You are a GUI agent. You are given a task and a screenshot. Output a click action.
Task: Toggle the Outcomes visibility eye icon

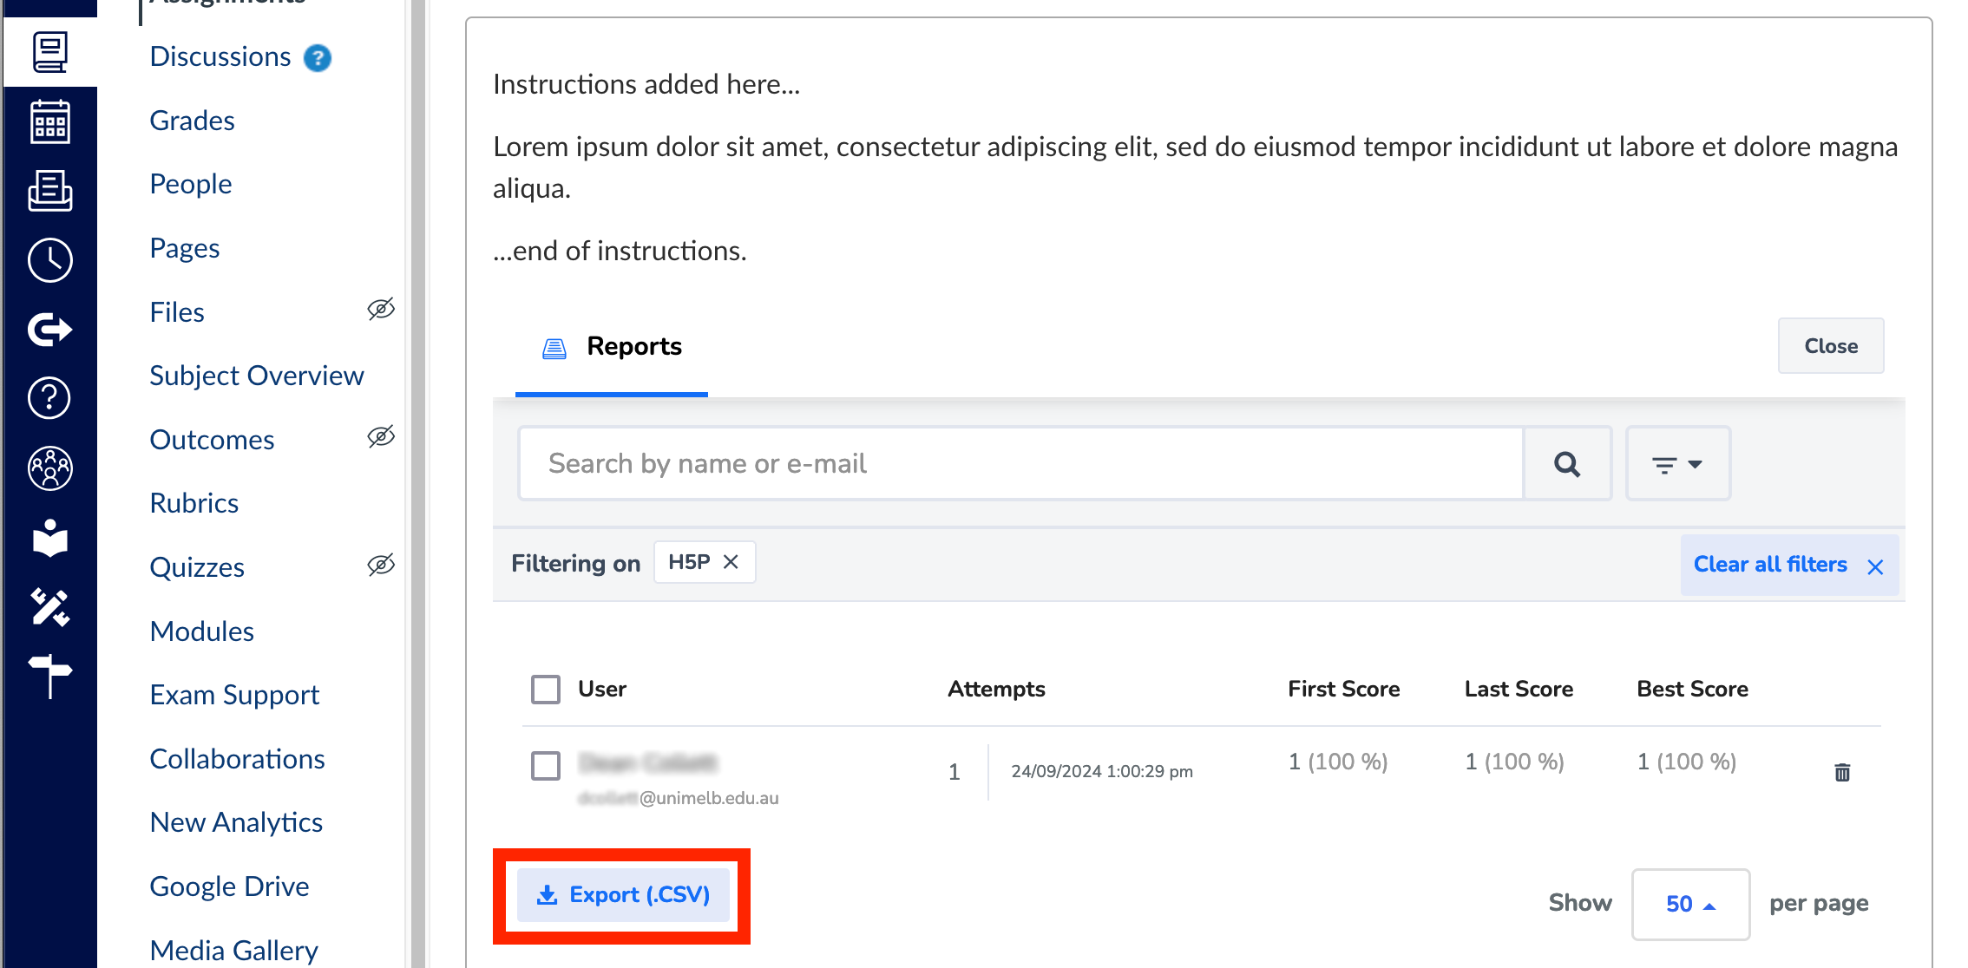[381, 436]
